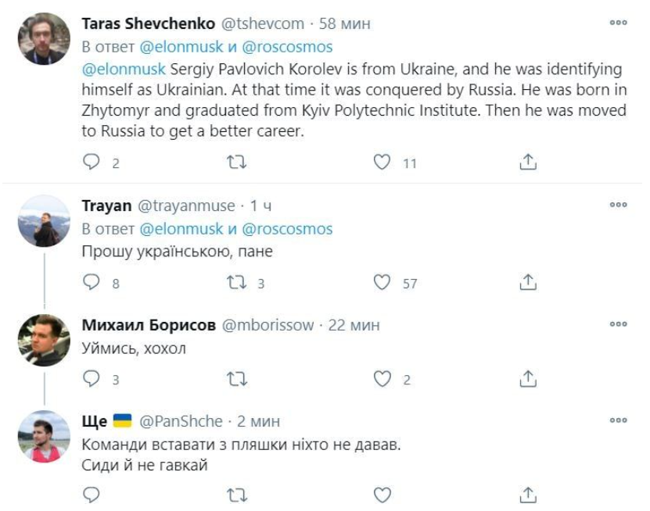Open @roscosmos link in Trayan's reply header
The width and height of the screenshot is (650, 511).
tap(288, 229)
